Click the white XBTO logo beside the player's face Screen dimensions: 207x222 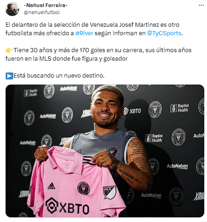(132, 111)
